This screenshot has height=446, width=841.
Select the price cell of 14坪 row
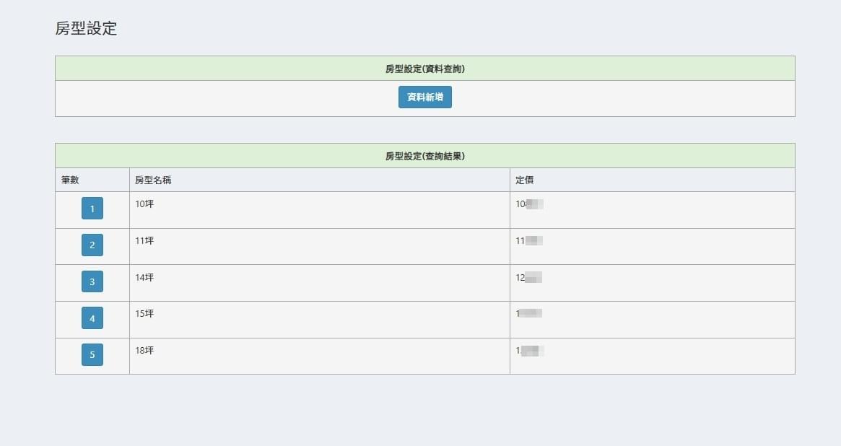pyautogui.click(x=528, y=278)
